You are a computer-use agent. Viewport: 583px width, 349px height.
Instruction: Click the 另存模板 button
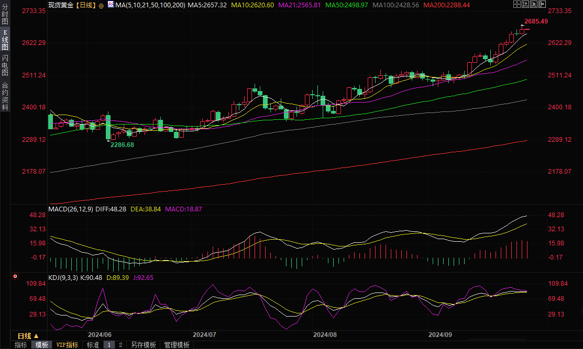point(144,345)
